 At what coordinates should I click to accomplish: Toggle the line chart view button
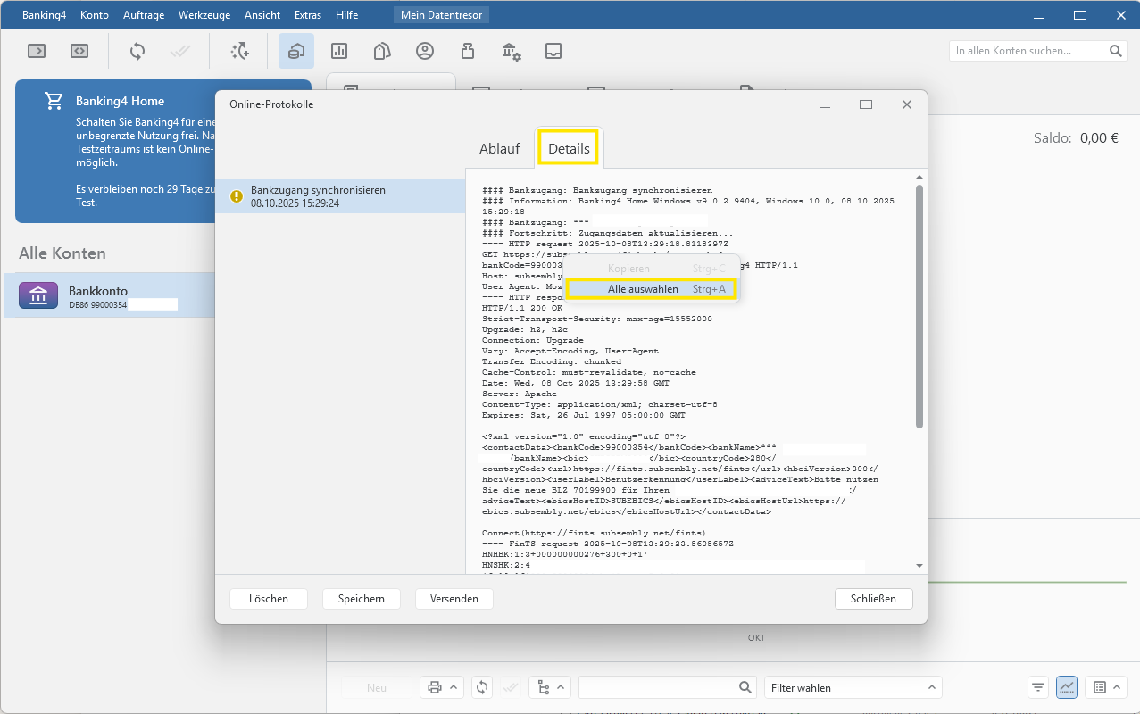[x=1067, y=687]
